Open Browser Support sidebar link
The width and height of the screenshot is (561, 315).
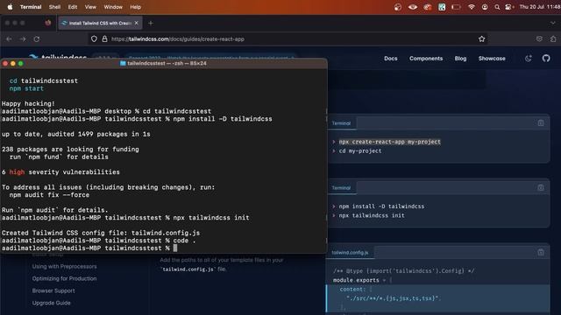pyautogui.click(x=53, y=290)
